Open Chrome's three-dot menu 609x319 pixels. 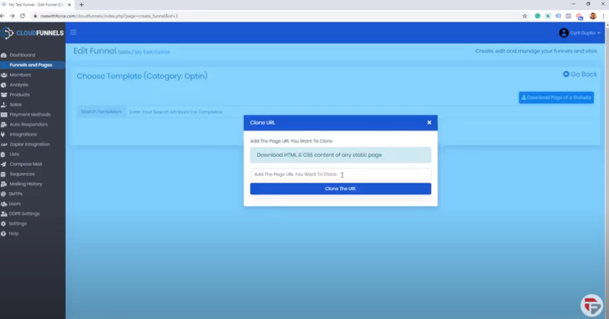tap(603, 16)
